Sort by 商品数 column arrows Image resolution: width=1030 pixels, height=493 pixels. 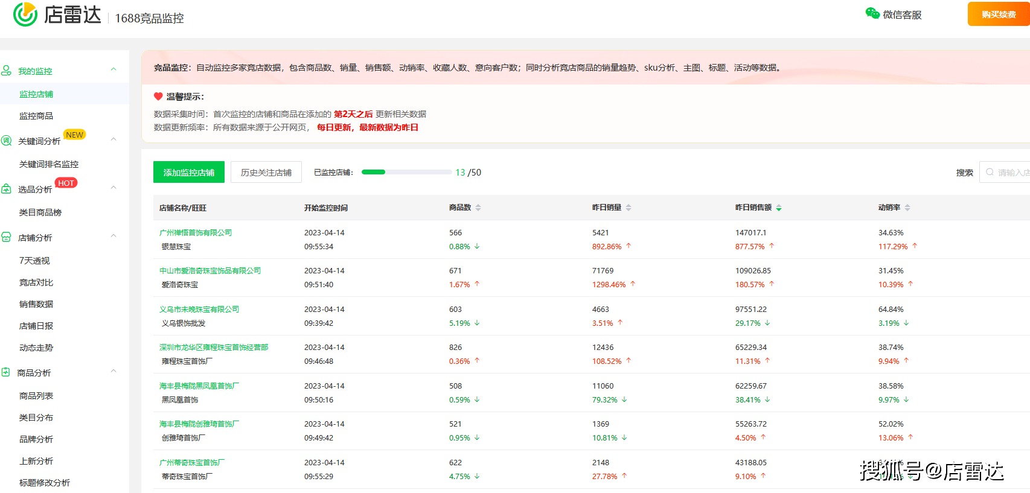(x=478, y=208)
